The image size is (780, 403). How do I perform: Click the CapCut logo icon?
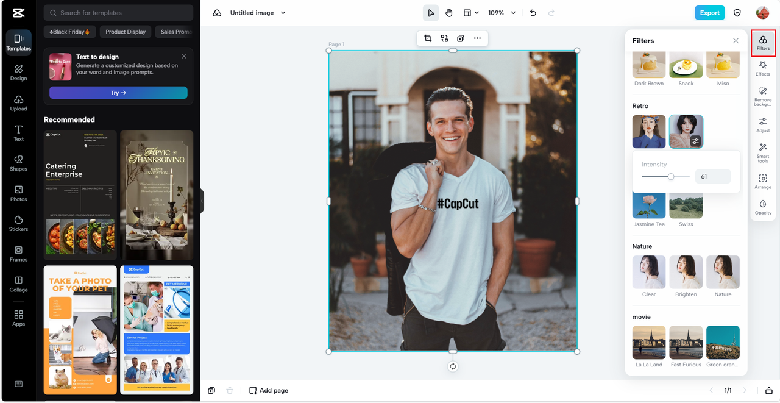[x=18, y=13]
